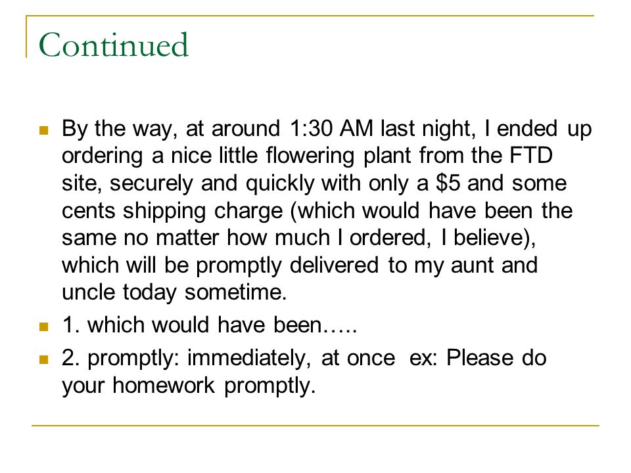Image resolution: width=631 pixels, height=473 pixels.
Task: Click the words 'promptly delivered'
Action: 287,266
